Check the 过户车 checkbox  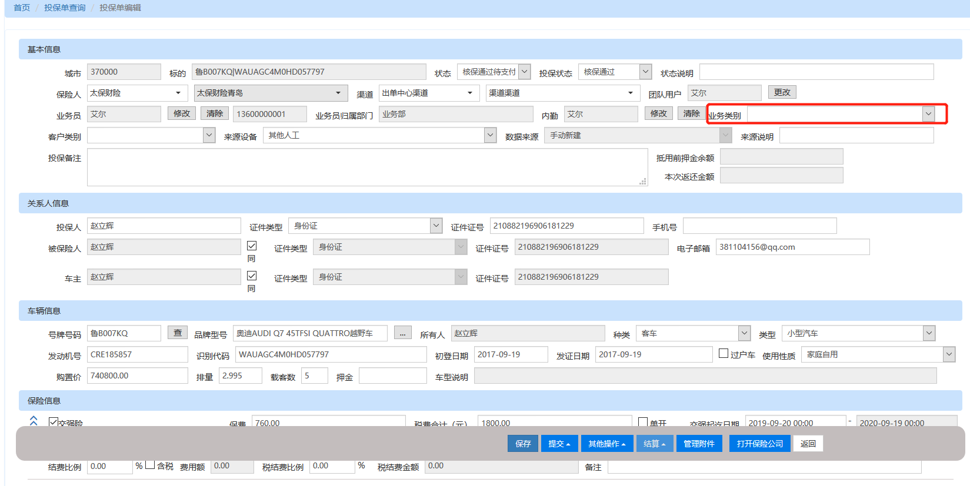[724, 353]
